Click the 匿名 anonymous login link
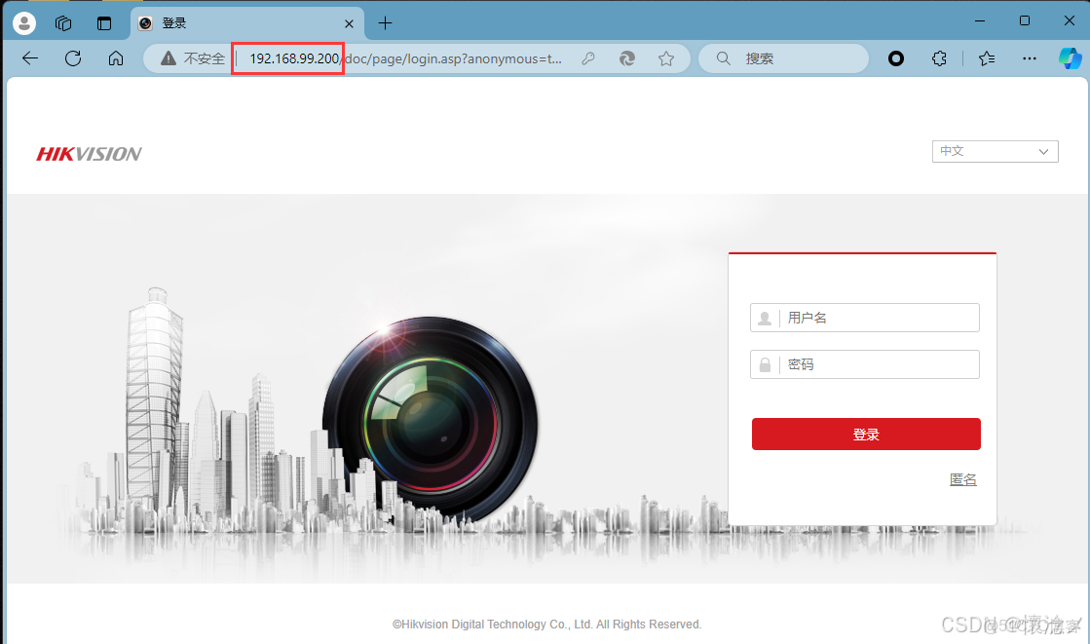 [x=962, y=479]
